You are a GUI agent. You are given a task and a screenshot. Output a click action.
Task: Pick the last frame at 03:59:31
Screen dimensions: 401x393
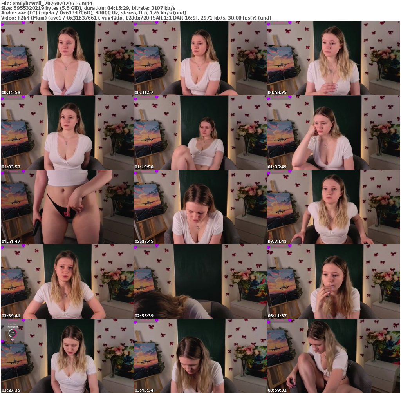334,356
